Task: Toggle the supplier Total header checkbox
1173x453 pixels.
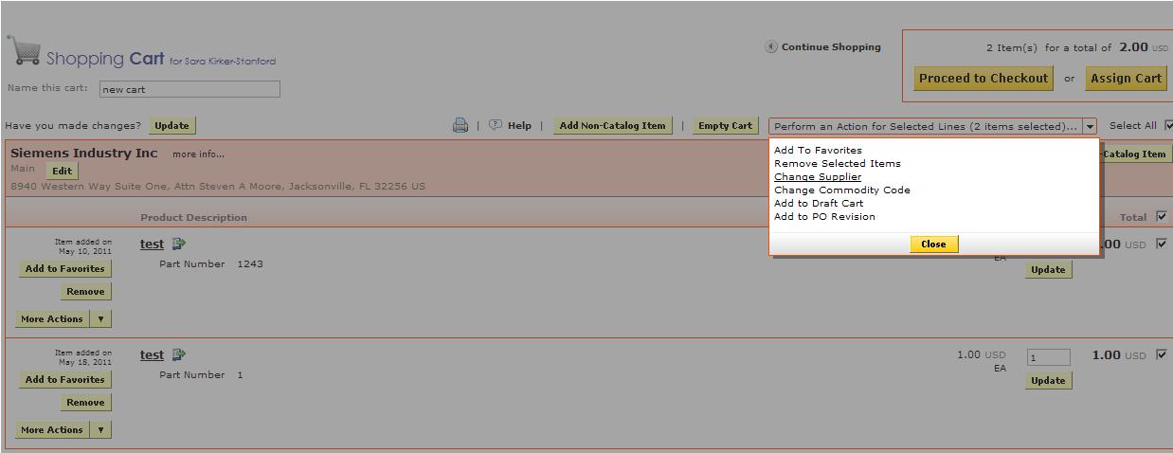Action: (1162, 217)
